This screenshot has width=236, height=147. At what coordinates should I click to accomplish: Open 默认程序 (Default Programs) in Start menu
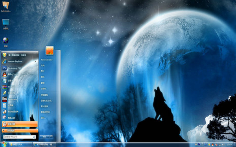click(x=44, y=106)
